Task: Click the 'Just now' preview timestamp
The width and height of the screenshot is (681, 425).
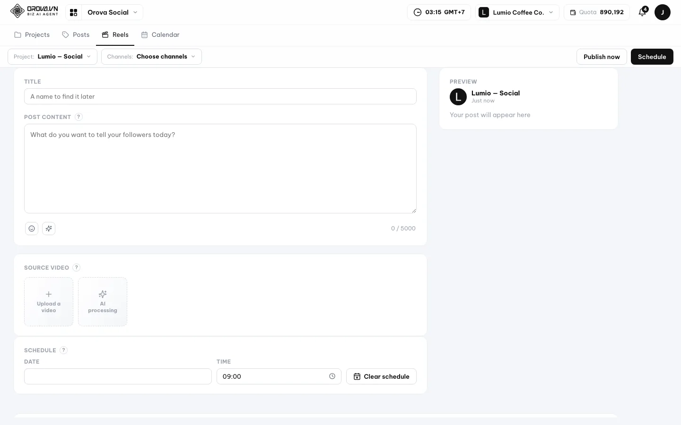Action: [x=483, y=101]
